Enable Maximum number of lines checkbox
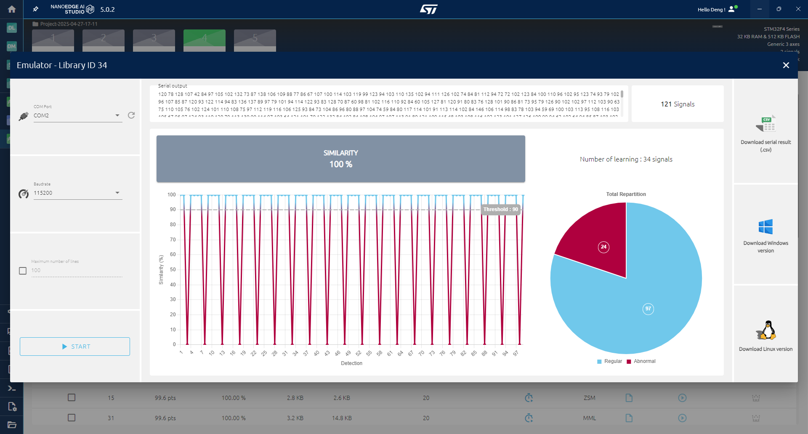This screenshot has width=808, height=434. click(23, 271)
